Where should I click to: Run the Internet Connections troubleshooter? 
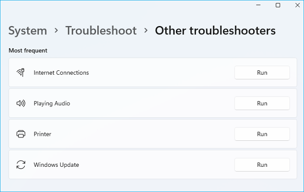[262, 73]
